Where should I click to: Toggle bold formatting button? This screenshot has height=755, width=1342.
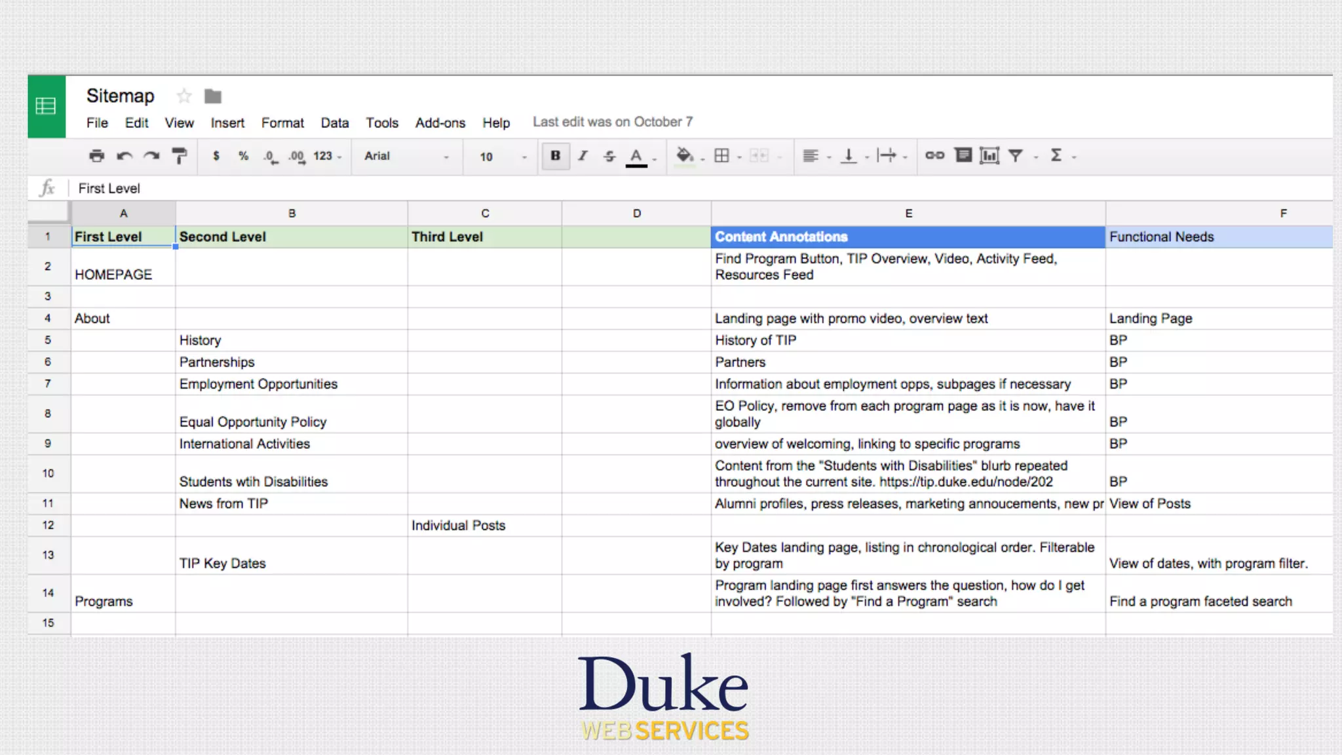coord(555,156)
